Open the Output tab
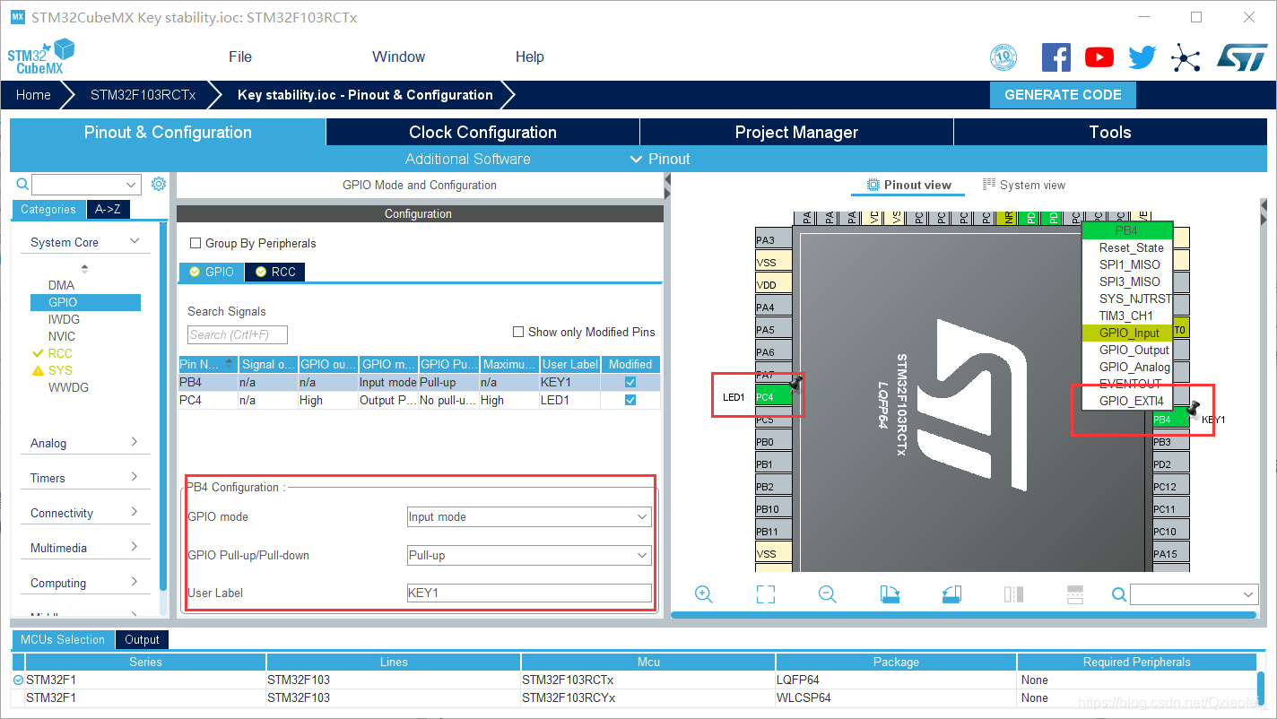This screenshot has width=1277, height=719. pos(142,639)
